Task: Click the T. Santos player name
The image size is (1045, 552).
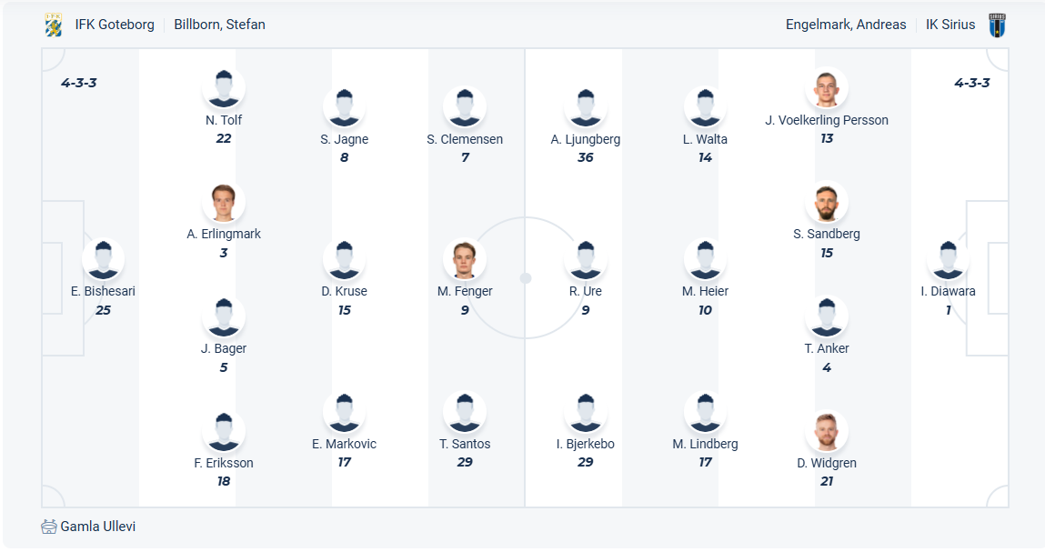Action: 465,444
